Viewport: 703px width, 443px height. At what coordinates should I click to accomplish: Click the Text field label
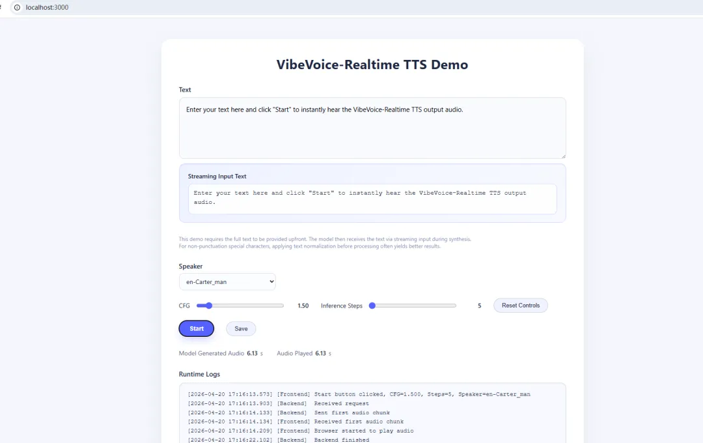point(185,90)
